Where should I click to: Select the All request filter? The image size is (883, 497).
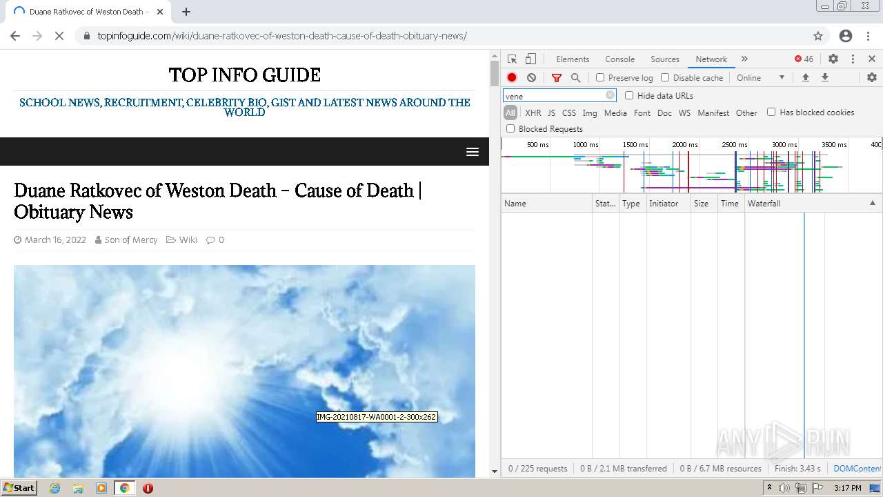510,113
